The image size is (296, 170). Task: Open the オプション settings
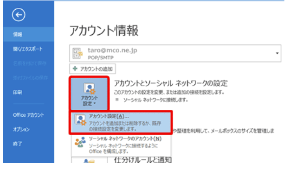[21, 129]
